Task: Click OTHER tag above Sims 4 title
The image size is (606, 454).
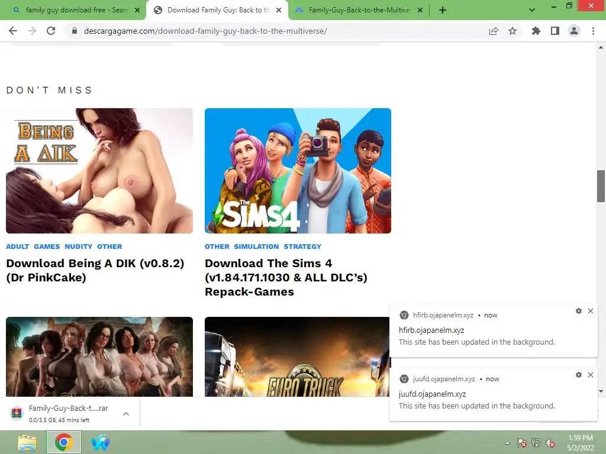Action: 217,247
